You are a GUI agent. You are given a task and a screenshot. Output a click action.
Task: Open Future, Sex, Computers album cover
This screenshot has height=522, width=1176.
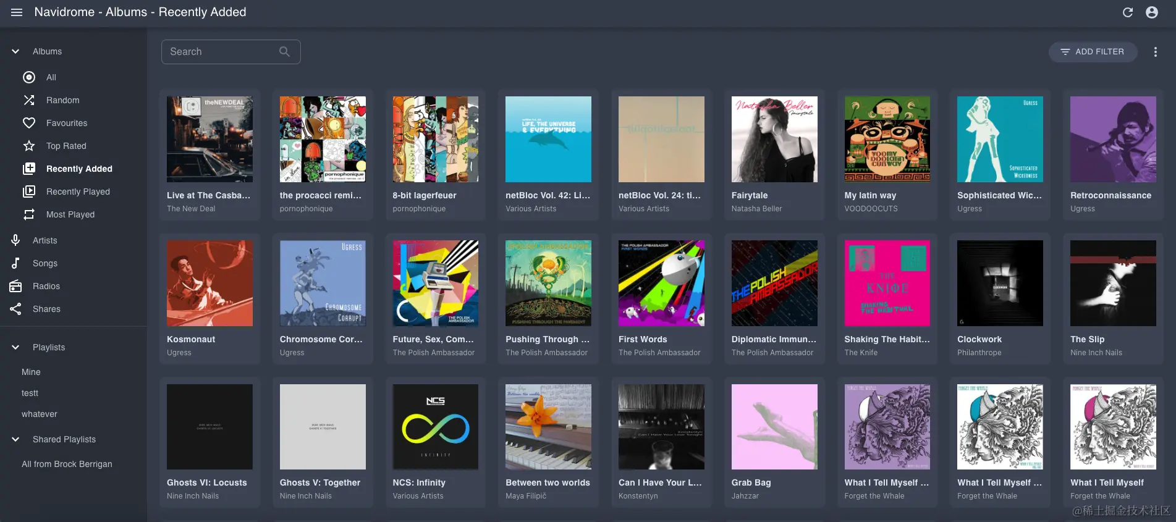pyautogui.click(x=436, y=283)
